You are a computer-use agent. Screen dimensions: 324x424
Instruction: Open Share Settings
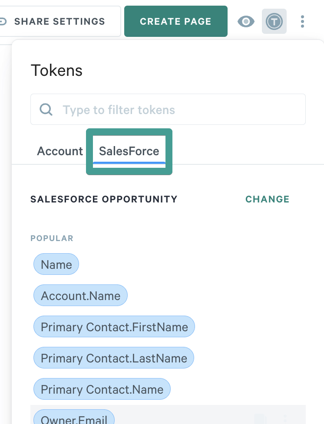pos(60,21)
